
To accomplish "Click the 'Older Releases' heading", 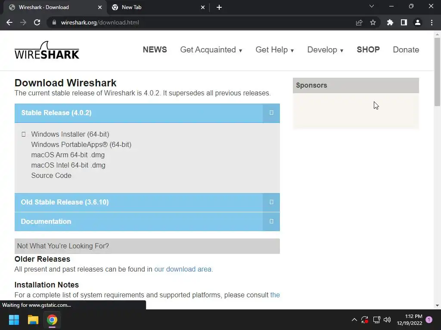I will click(x=42, y=259).
